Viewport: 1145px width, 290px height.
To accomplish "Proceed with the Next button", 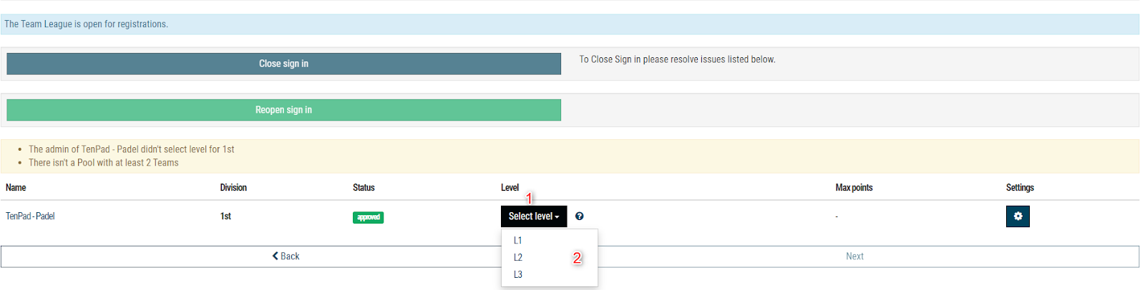I will pyautogui.click(x=854, y=256).
